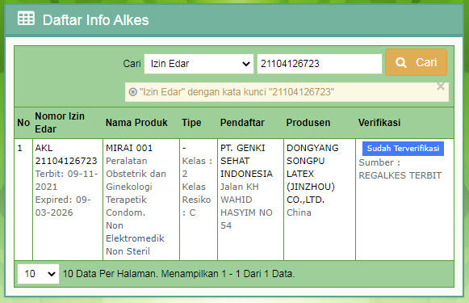Select the AKL 21104126723 license number cell

66,154
